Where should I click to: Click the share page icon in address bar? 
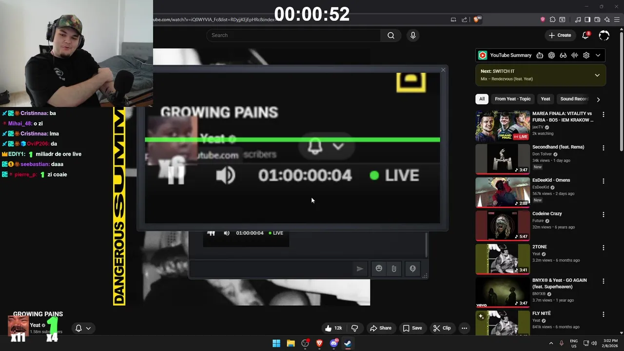465,19
